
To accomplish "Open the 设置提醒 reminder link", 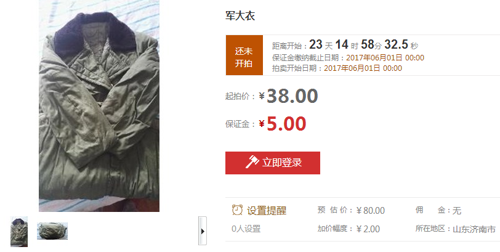I will click(x=267, y=211).
